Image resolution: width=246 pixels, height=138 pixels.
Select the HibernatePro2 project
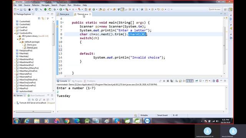25,77
